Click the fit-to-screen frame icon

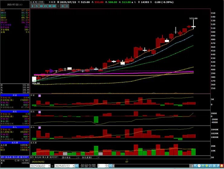[x=214, y=166]
